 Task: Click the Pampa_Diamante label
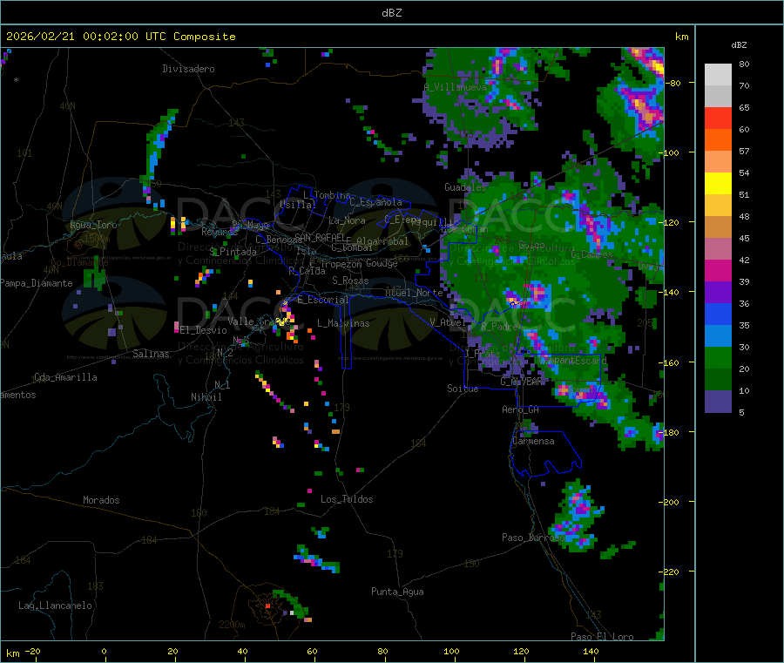36,283
